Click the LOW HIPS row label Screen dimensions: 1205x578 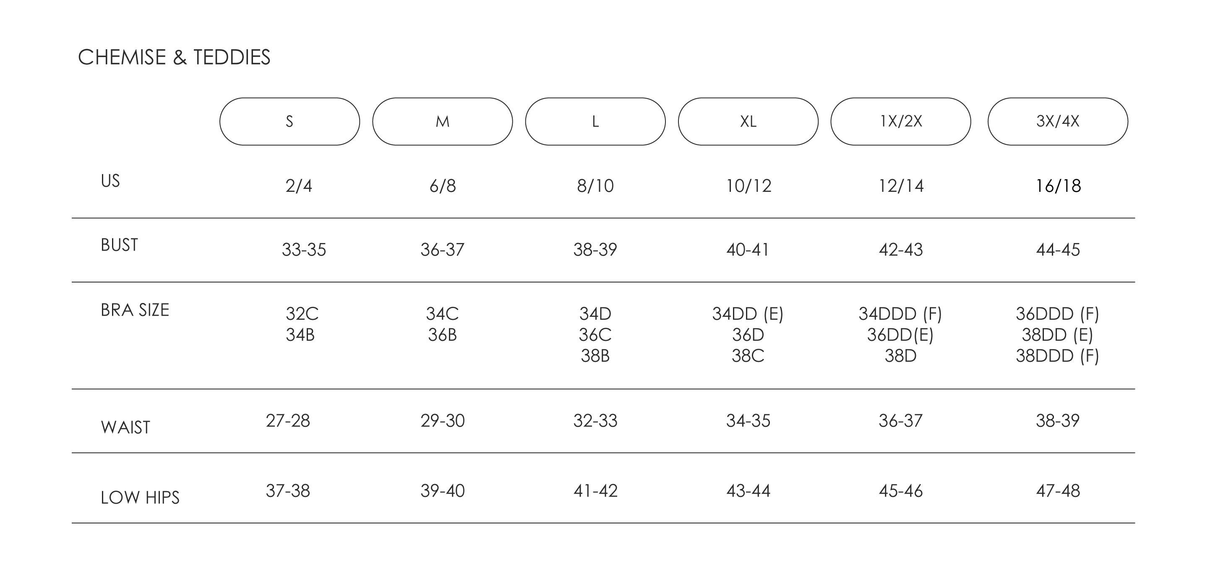[140, 497]
